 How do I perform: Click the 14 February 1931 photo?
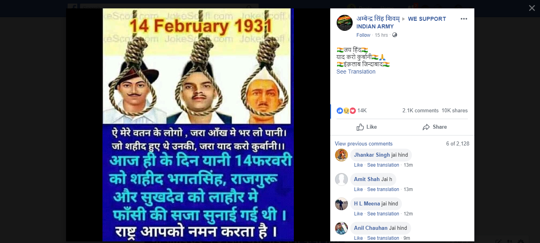(198, 125)
